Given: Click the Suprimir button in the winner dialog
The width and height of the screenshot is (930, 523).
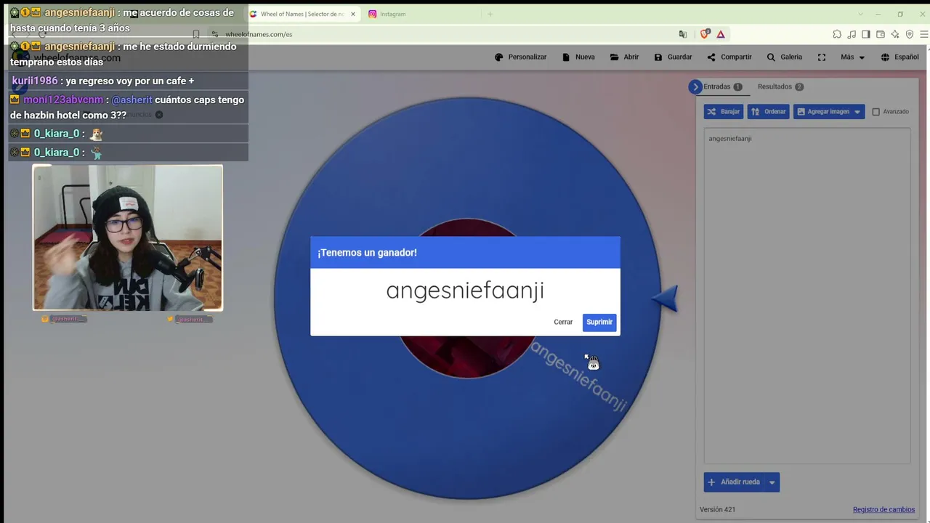Looking at the screenshot, I should click(599, 322).
